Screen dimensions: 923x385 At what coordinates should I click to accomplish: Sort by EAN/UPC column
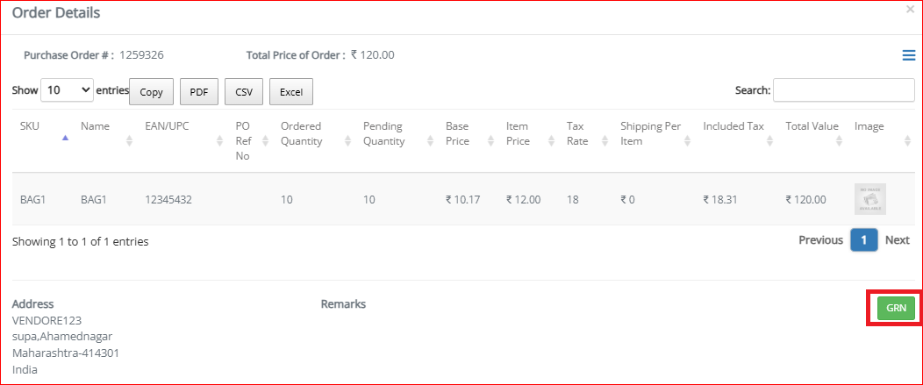click(183, 140)
